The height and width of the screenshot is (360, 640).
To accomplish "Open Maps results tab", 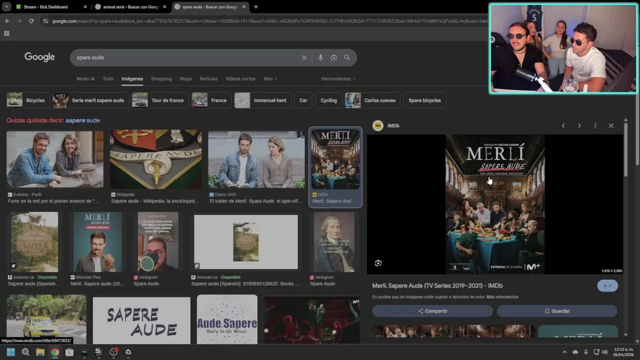I will 185,78.
